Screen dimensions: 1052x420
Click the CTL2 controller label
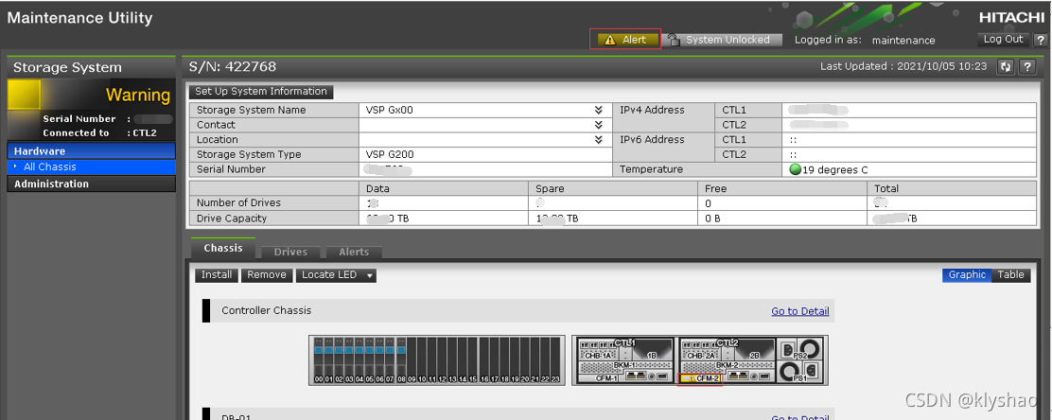click(x=728, y=342)
